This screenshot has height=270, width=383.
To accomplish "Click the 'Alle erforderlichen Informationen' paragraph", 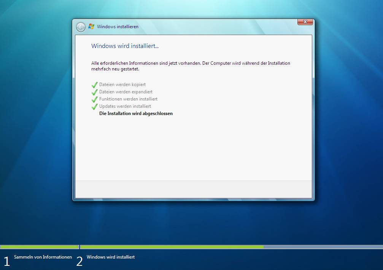I will [x=191, y=66].
